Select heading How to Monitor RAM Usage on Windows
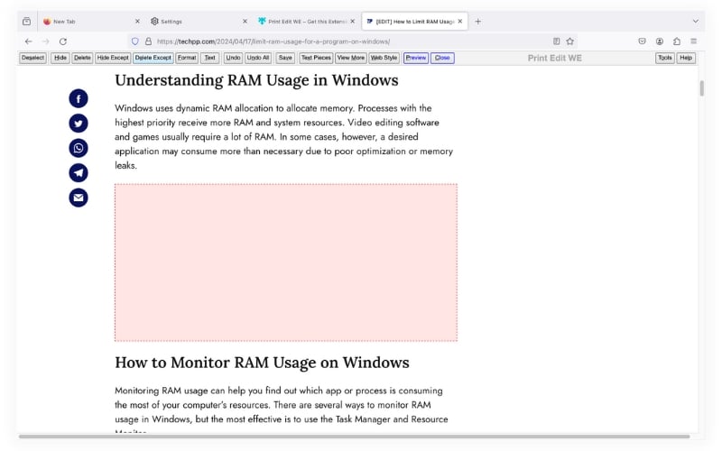Viewport: 722px width, 451px height. tap(262, 363)
